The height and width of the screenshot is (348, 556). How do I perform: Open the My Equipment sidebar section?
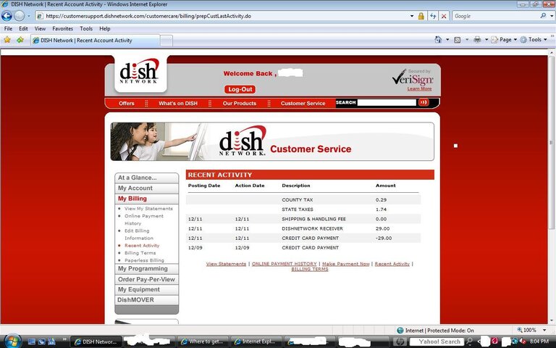146,290
